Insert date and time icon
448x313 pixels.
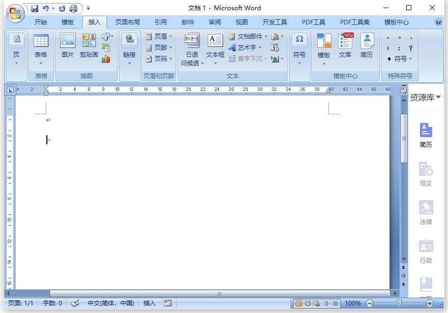click(274, 48)
